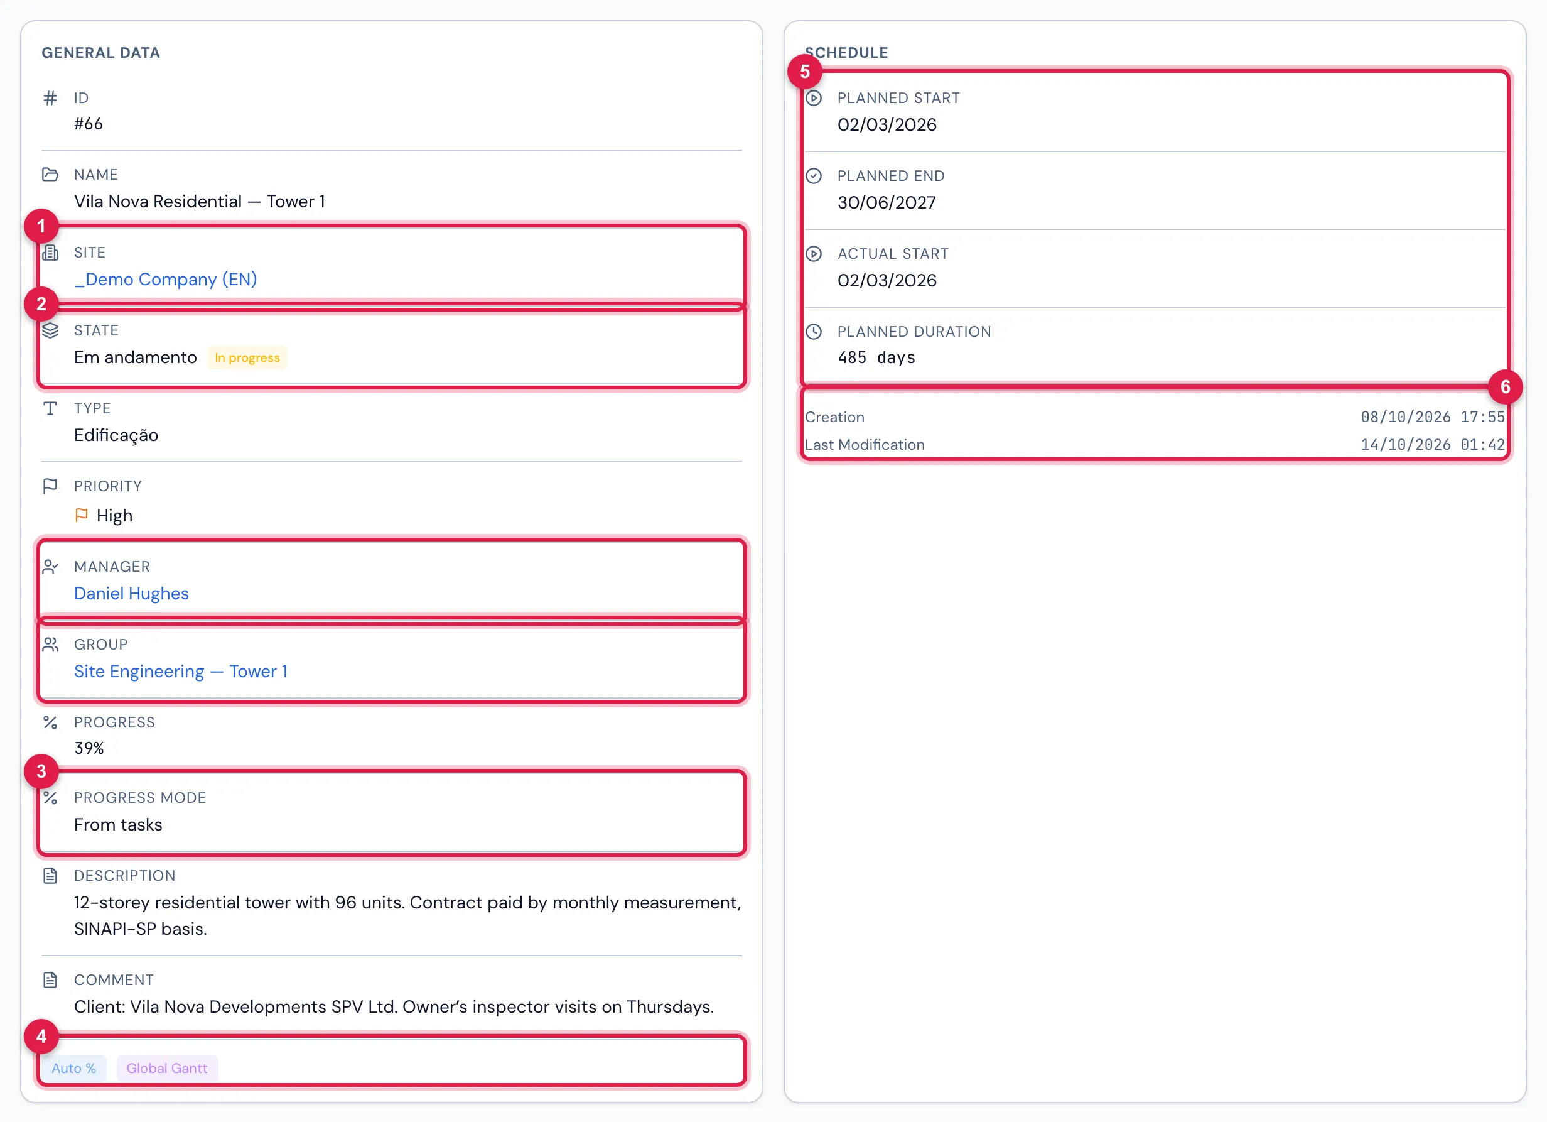Open the _Demo Company (EN) site link

(x=166, y=279)
